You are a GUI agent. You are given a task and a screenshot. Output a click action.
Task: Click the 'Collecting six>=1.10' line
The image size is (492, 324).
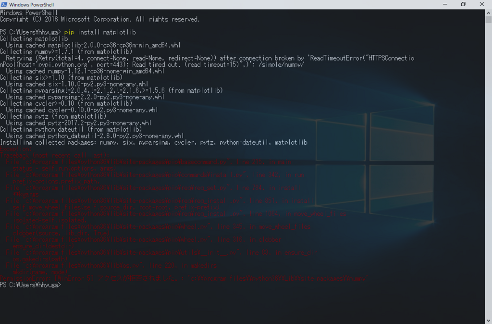tap(61, 77)
